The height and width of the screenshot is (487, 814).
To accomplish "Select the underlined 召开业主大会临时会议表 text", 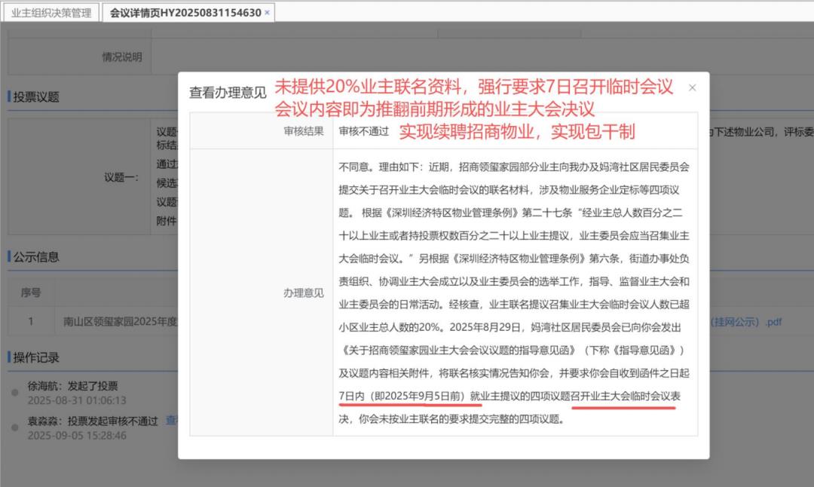I will click(x=626, y=396).
